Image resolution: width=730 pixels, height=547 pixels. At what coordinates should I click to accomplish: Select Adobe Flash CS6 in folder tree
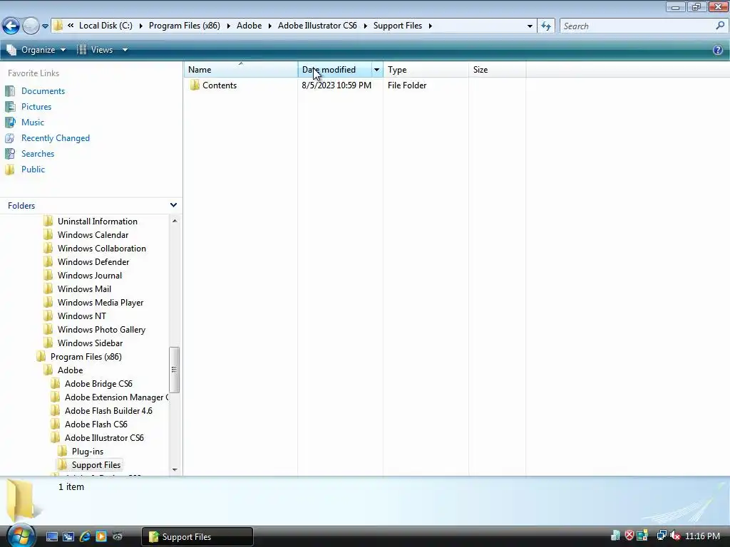pos(96,424)
